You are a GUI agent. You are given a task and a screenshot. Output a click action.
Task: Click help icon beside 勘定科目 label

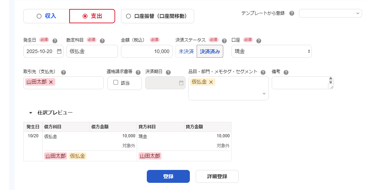tap(102, 41)
